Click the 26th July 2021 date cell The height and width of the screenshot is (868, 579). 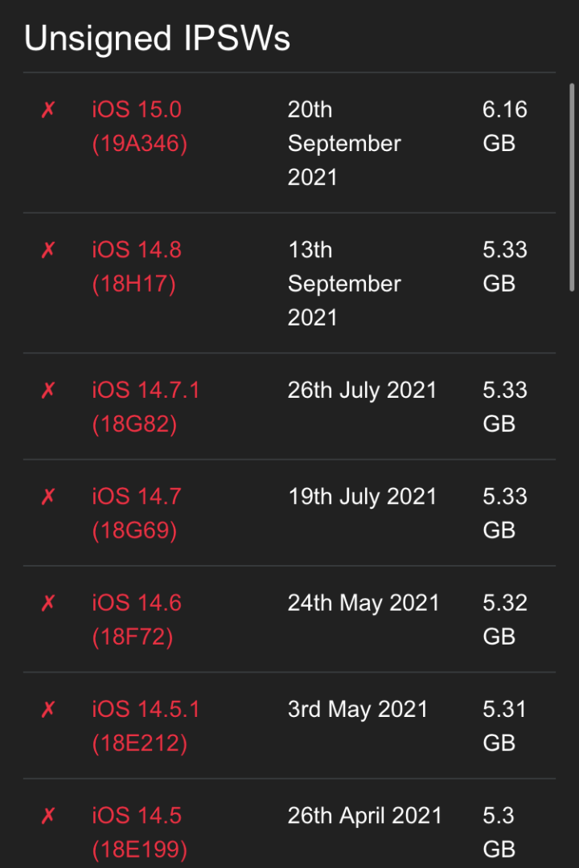[362, 391]
